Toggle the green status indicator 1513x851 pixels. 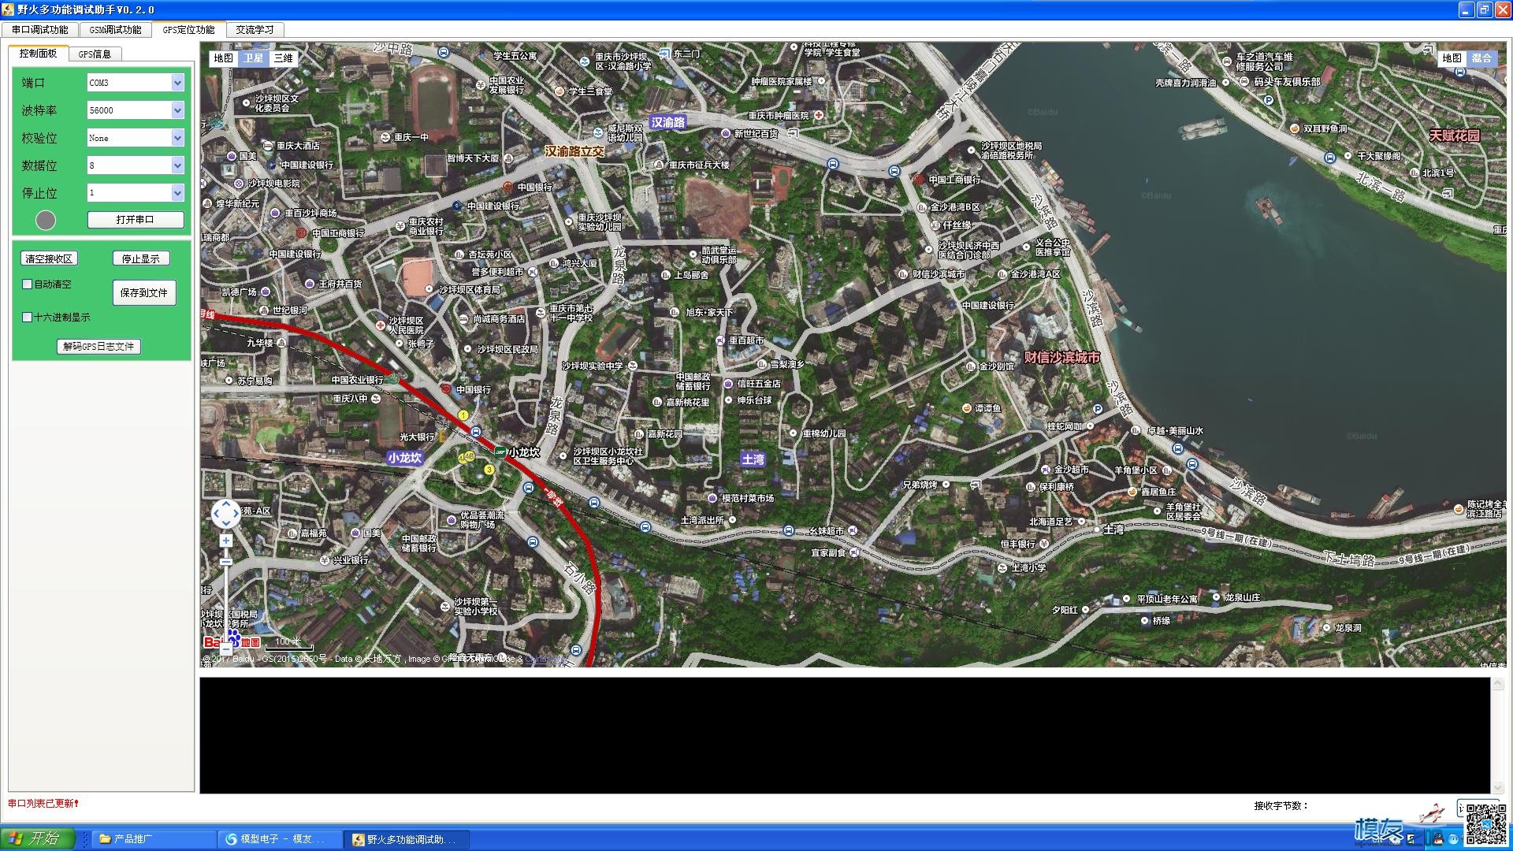pos(46,218)
